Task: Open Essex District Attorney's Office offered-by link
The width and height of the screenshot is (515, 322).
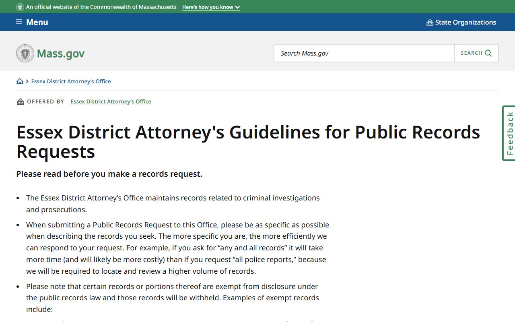Action: 111,101
